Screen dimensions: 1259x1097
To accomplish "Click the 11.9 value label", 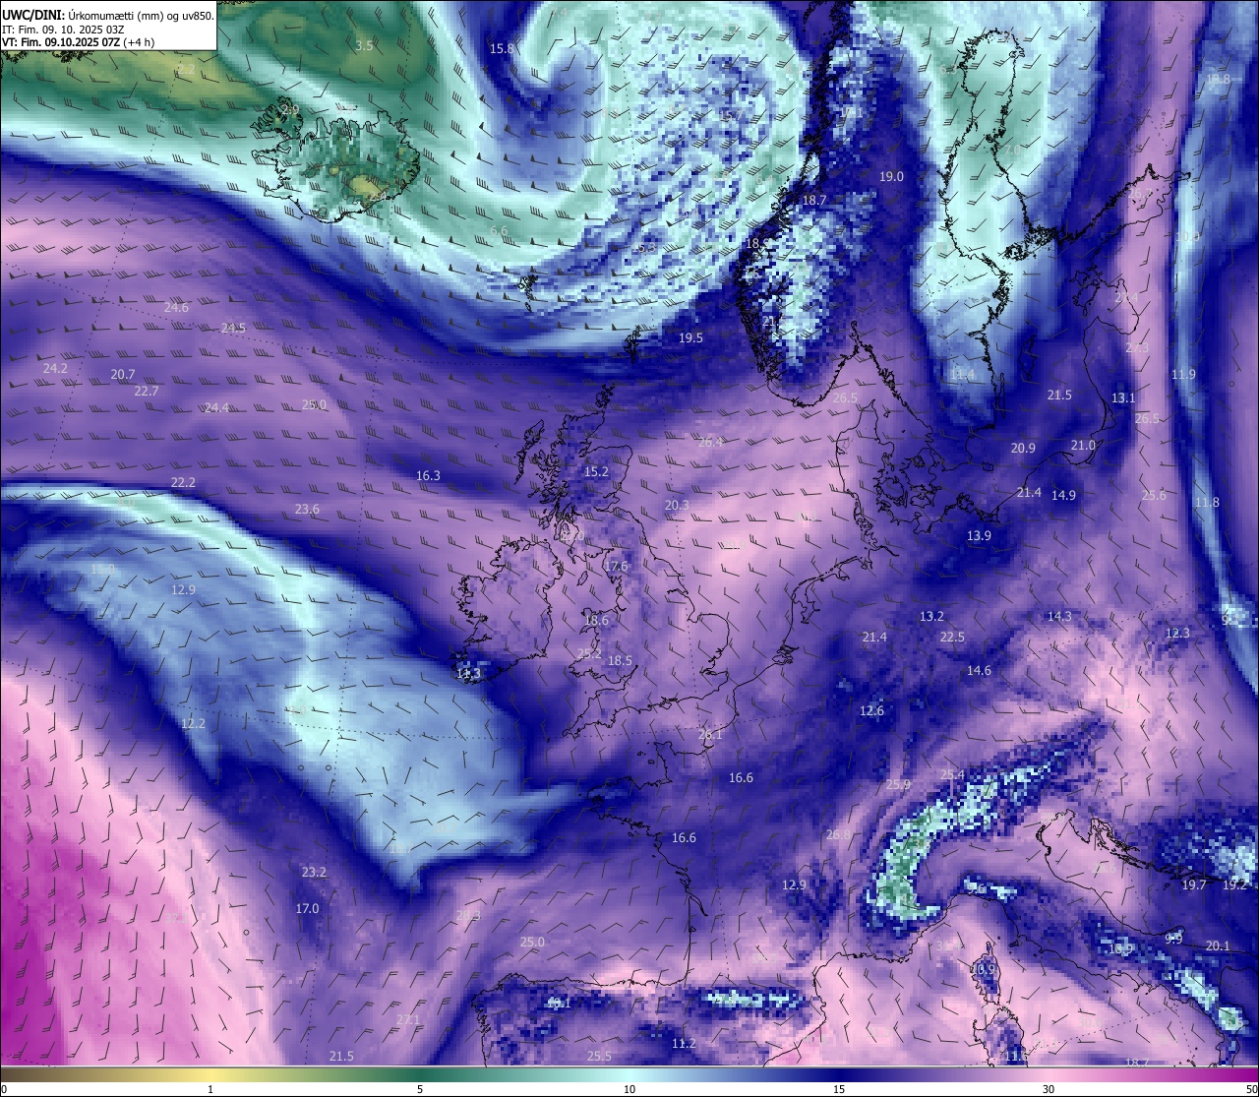I will [x=1183, y=375].
